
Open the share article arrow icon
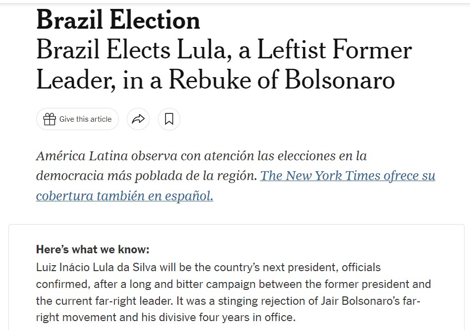(138, 119)
